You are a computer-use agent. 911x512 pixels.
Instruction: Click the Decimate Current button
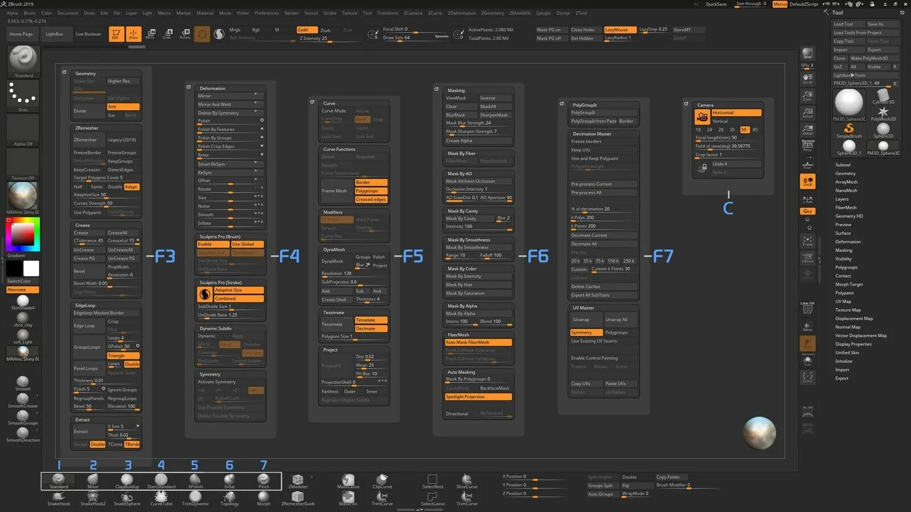[x=604, y=235]
